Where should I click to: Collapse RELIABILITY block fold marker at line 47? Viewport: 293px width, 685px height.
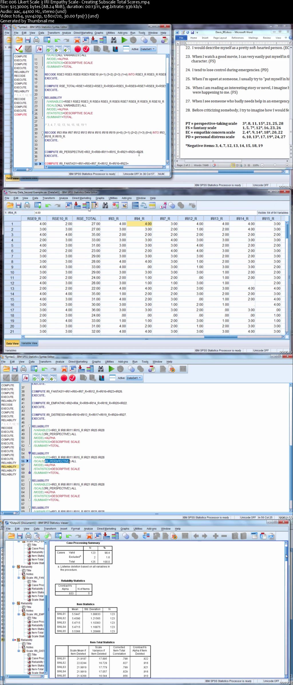coord(29,426)
